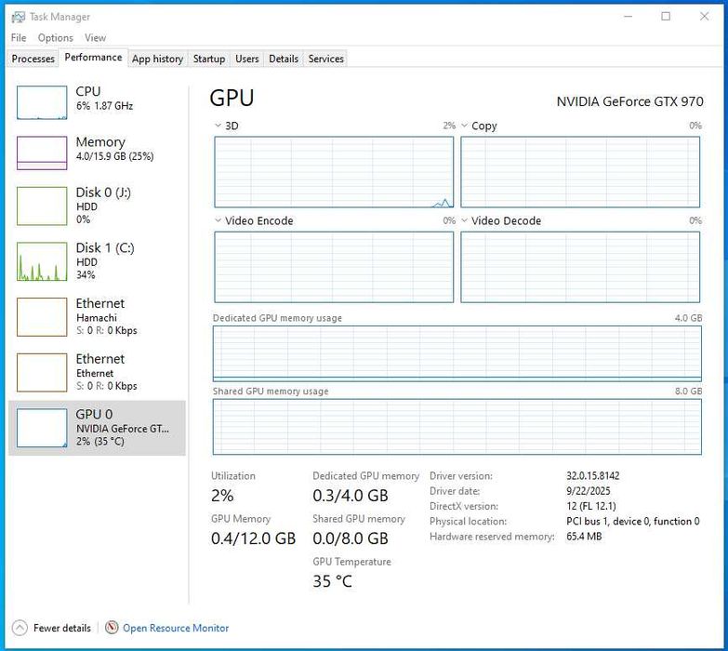Open the Video Encode engine dropdown
This screenshot has height=651, width=728.
218,220
